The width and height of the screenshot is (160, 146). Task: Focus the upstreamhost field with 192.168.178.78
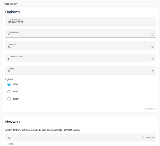(81, 21)
